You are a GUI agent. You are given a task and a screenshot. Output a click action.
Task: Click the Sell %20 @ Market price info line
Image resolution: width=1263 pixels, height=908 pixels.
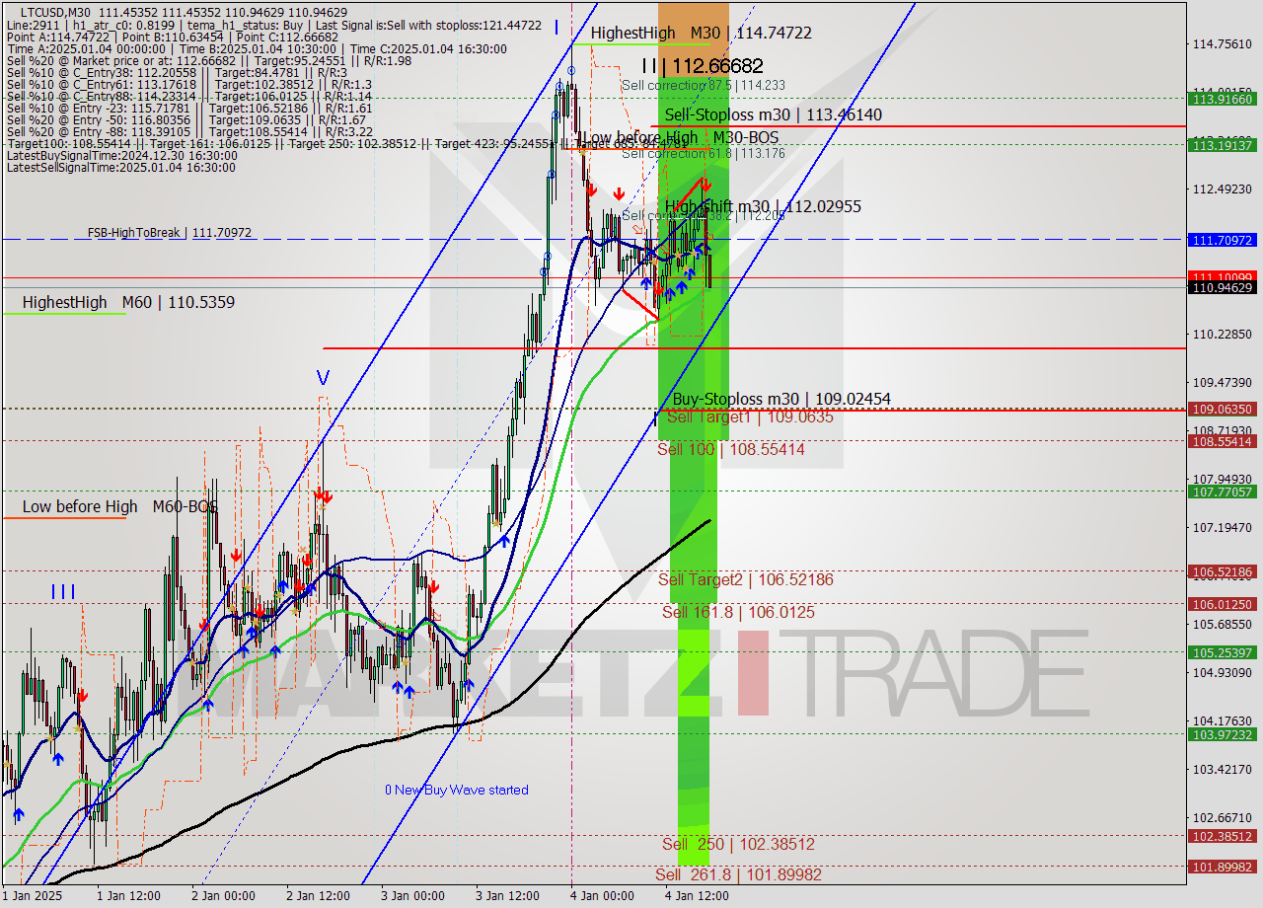pos(209,60)
